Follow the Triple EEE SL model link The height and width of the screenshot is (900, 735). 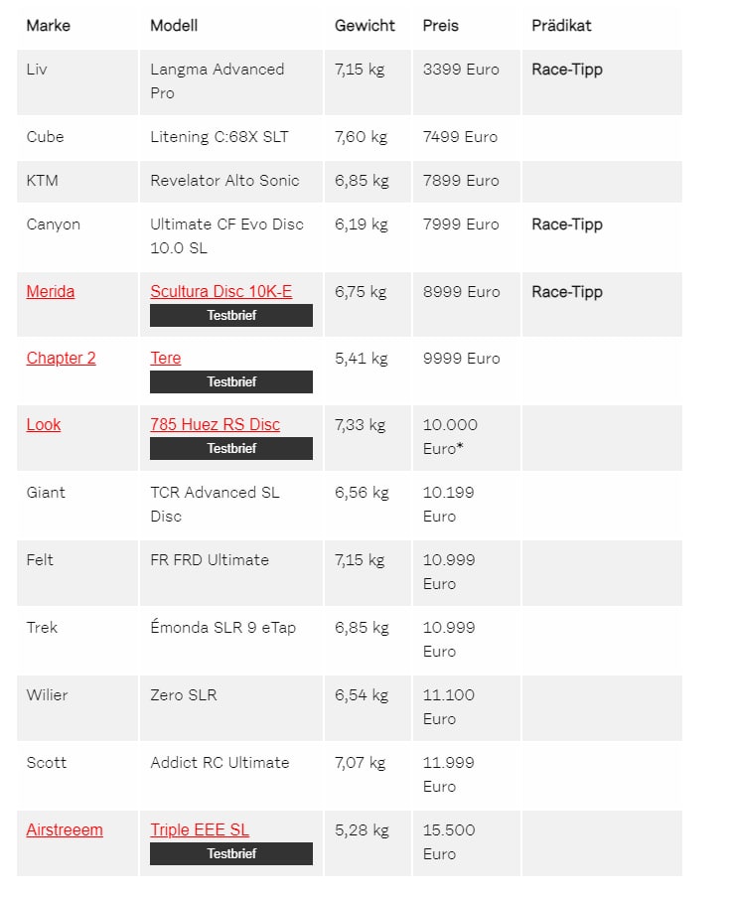tap(200, 830)
